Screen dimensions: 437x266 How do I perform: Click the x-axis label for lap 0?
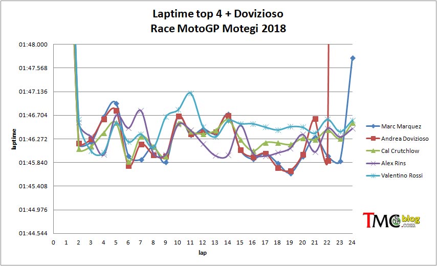pyautogui.click(x=54, y=242)
